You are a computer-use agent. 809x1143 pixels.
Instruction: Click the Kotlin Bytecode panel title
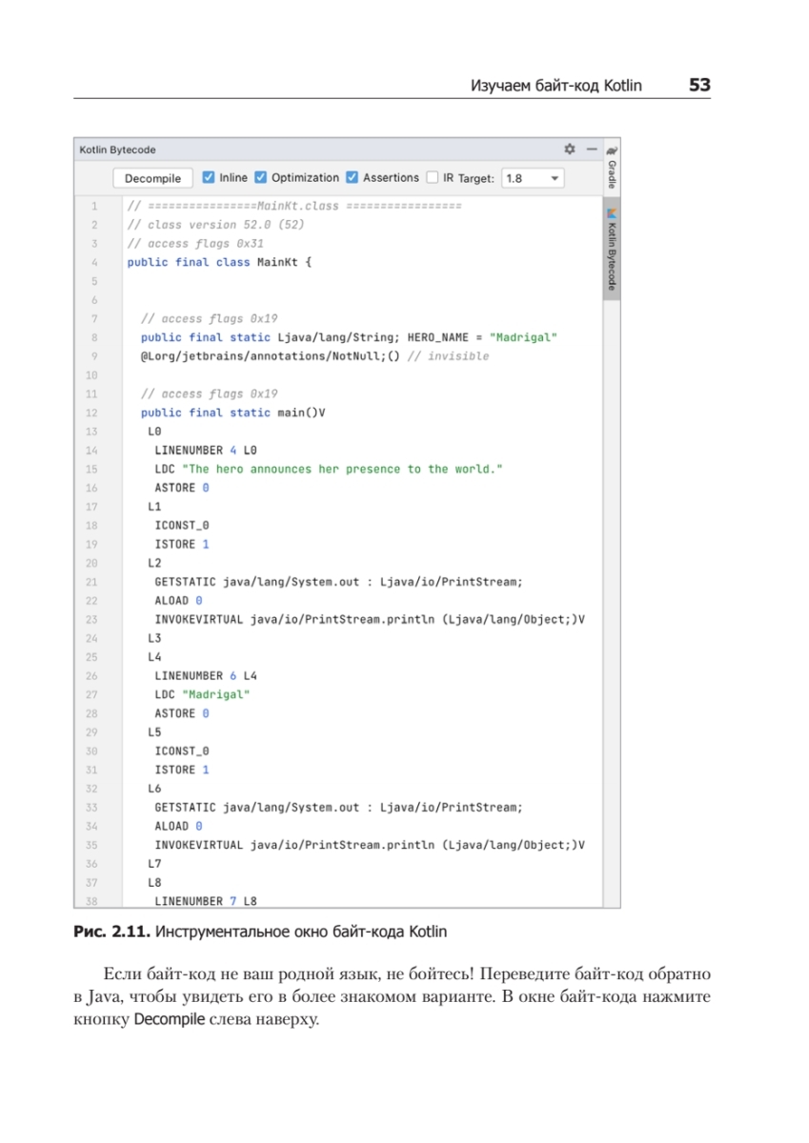pos(118,150)
